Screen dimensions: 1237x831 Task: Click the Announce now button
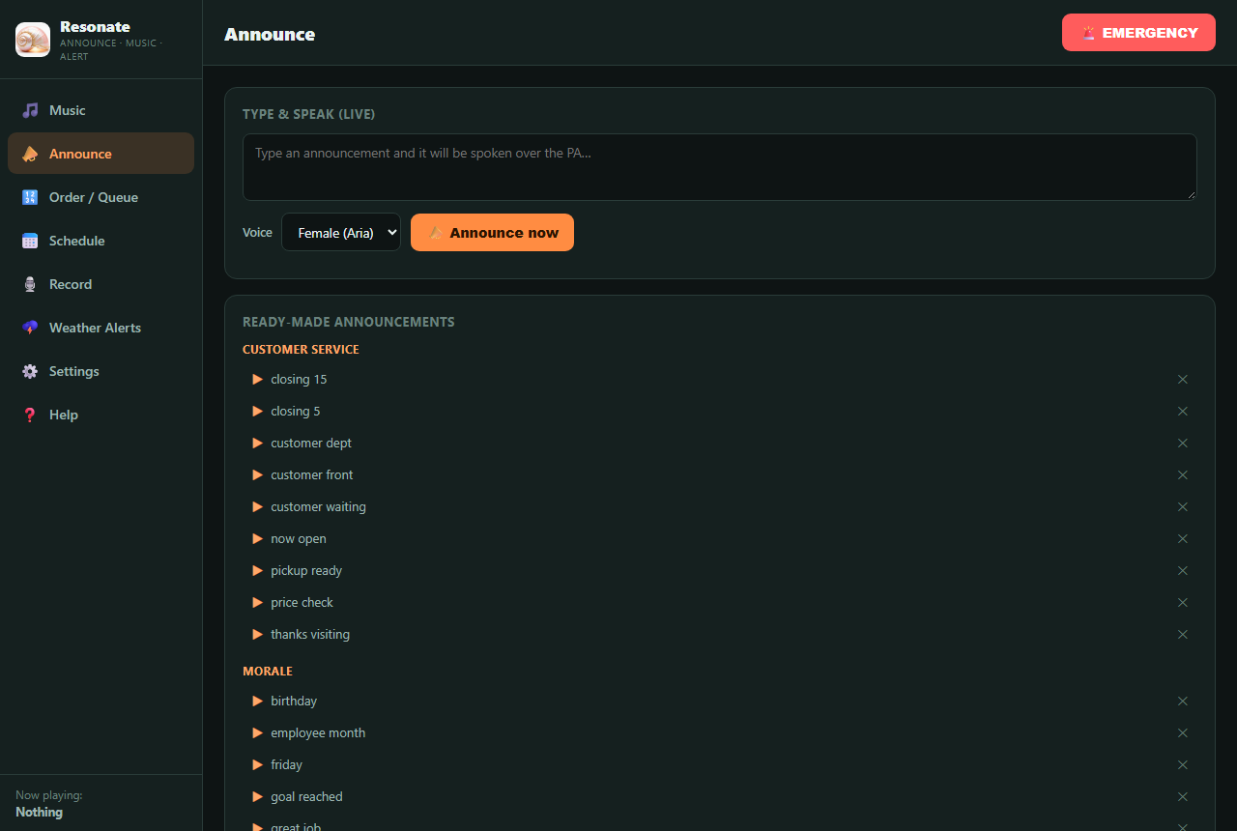pos(492,232)
